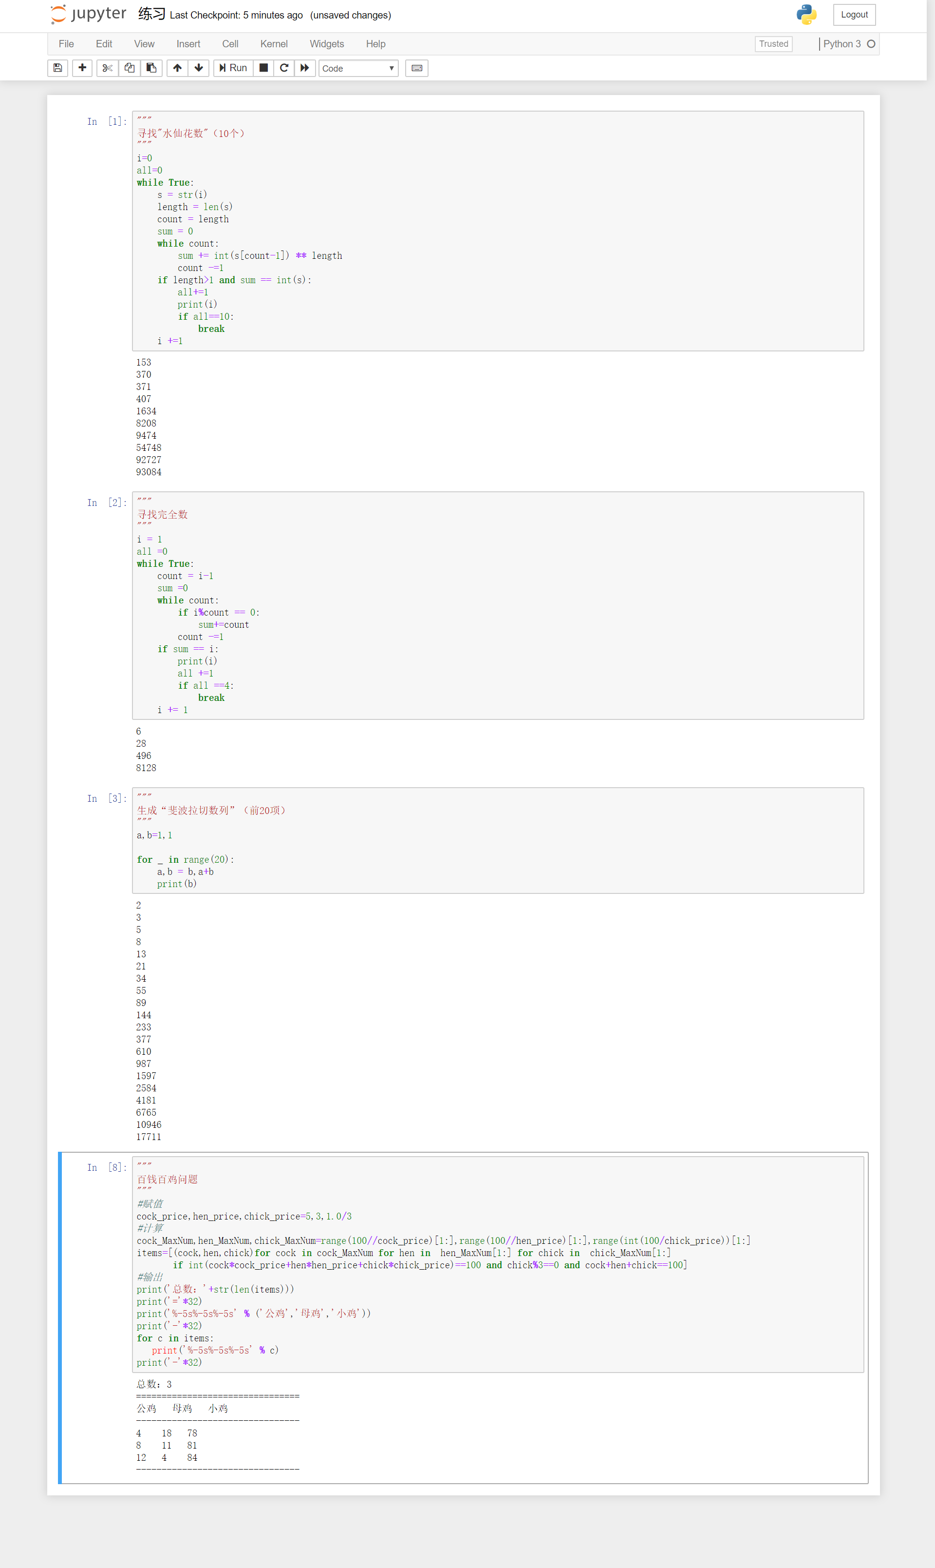Restart the kernel with the circular arrow
This screenshot has height=1568, width=935.
(x=284, y=68)
